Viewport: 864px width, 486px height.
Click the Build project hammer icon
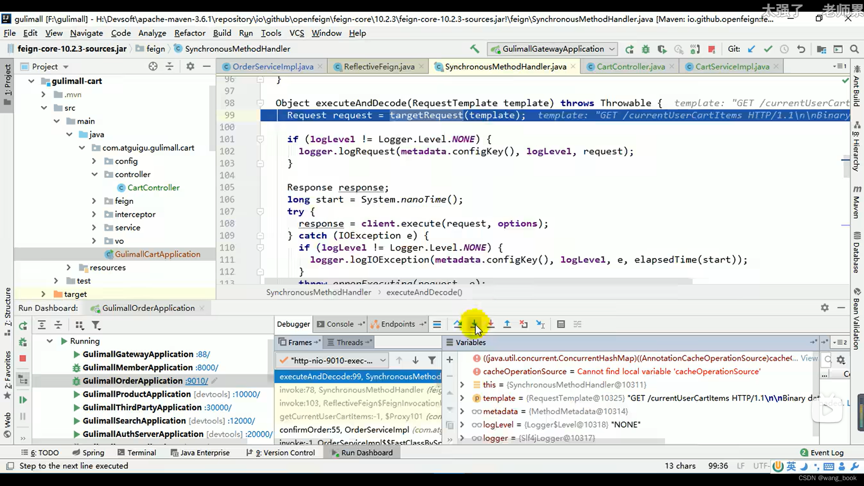coord(475,49)
